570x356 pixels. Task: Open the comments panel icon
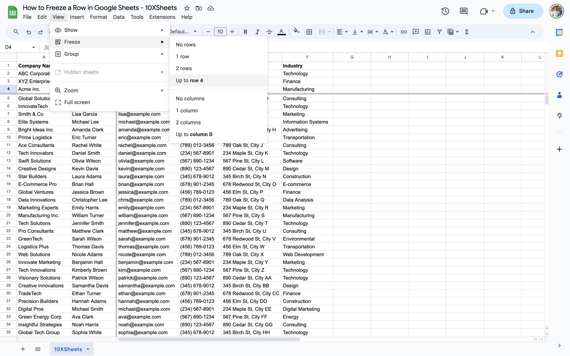point(463,11)
